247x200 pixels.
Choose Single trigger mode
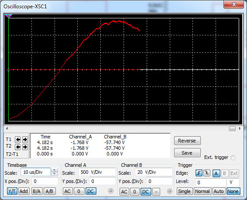click(x=184, y=191)
